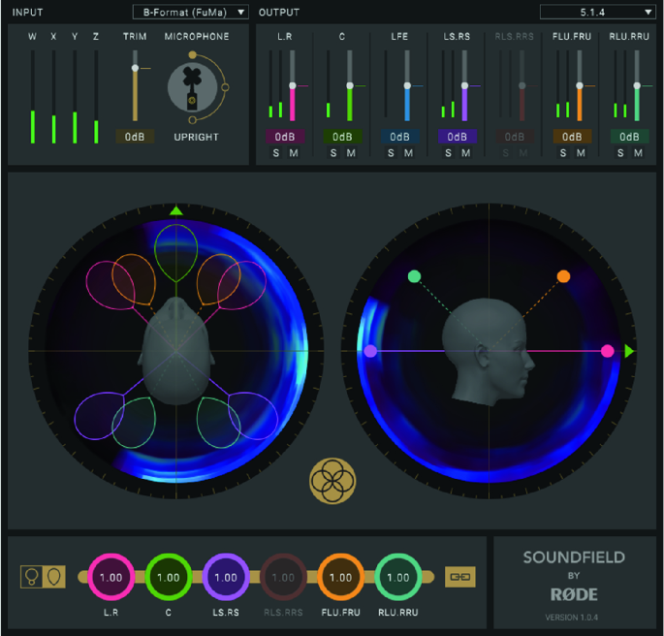Click the purple 0dB value for LS.RS
The height and width of the screenshot is (636, 664).
(456, 137)
